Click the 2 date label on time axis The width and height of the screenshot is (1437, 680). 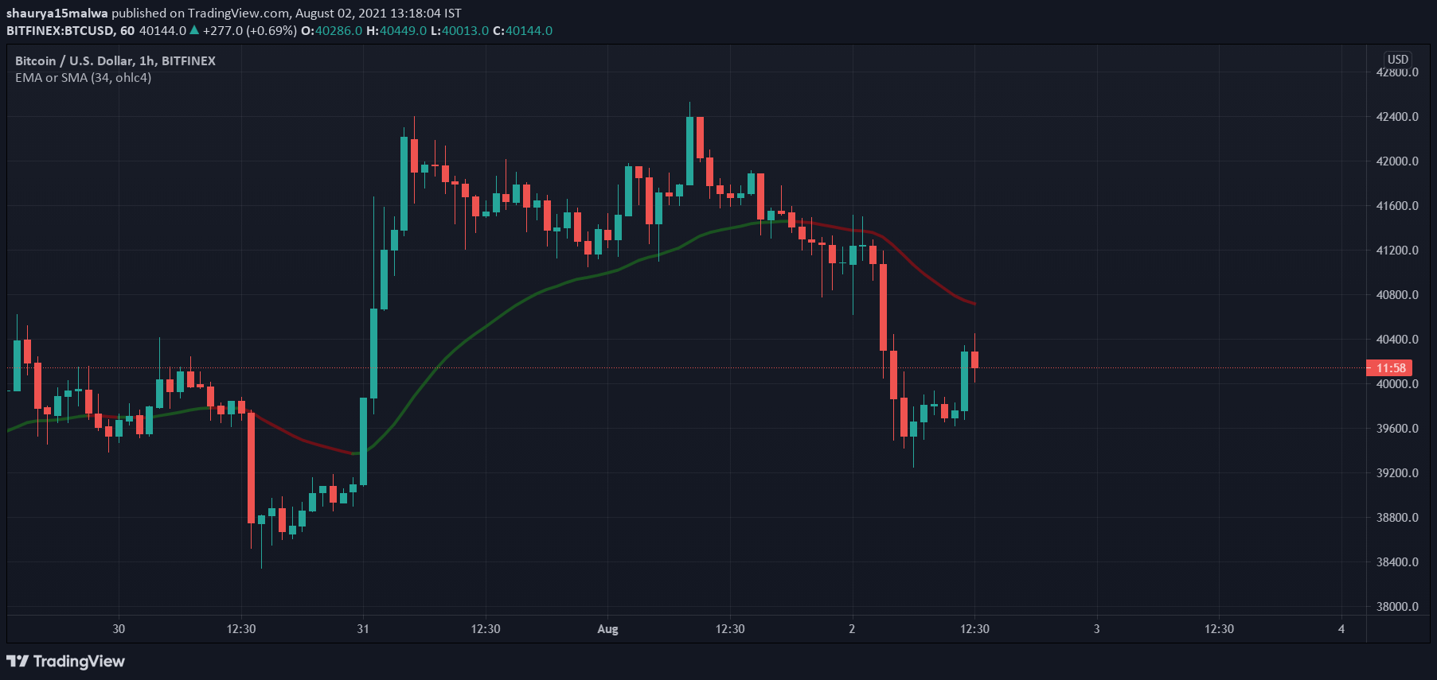pos(852,628)
